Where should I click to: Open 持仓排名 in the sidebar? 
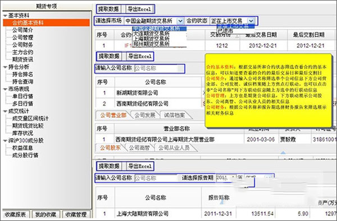[x=22, y=75]
